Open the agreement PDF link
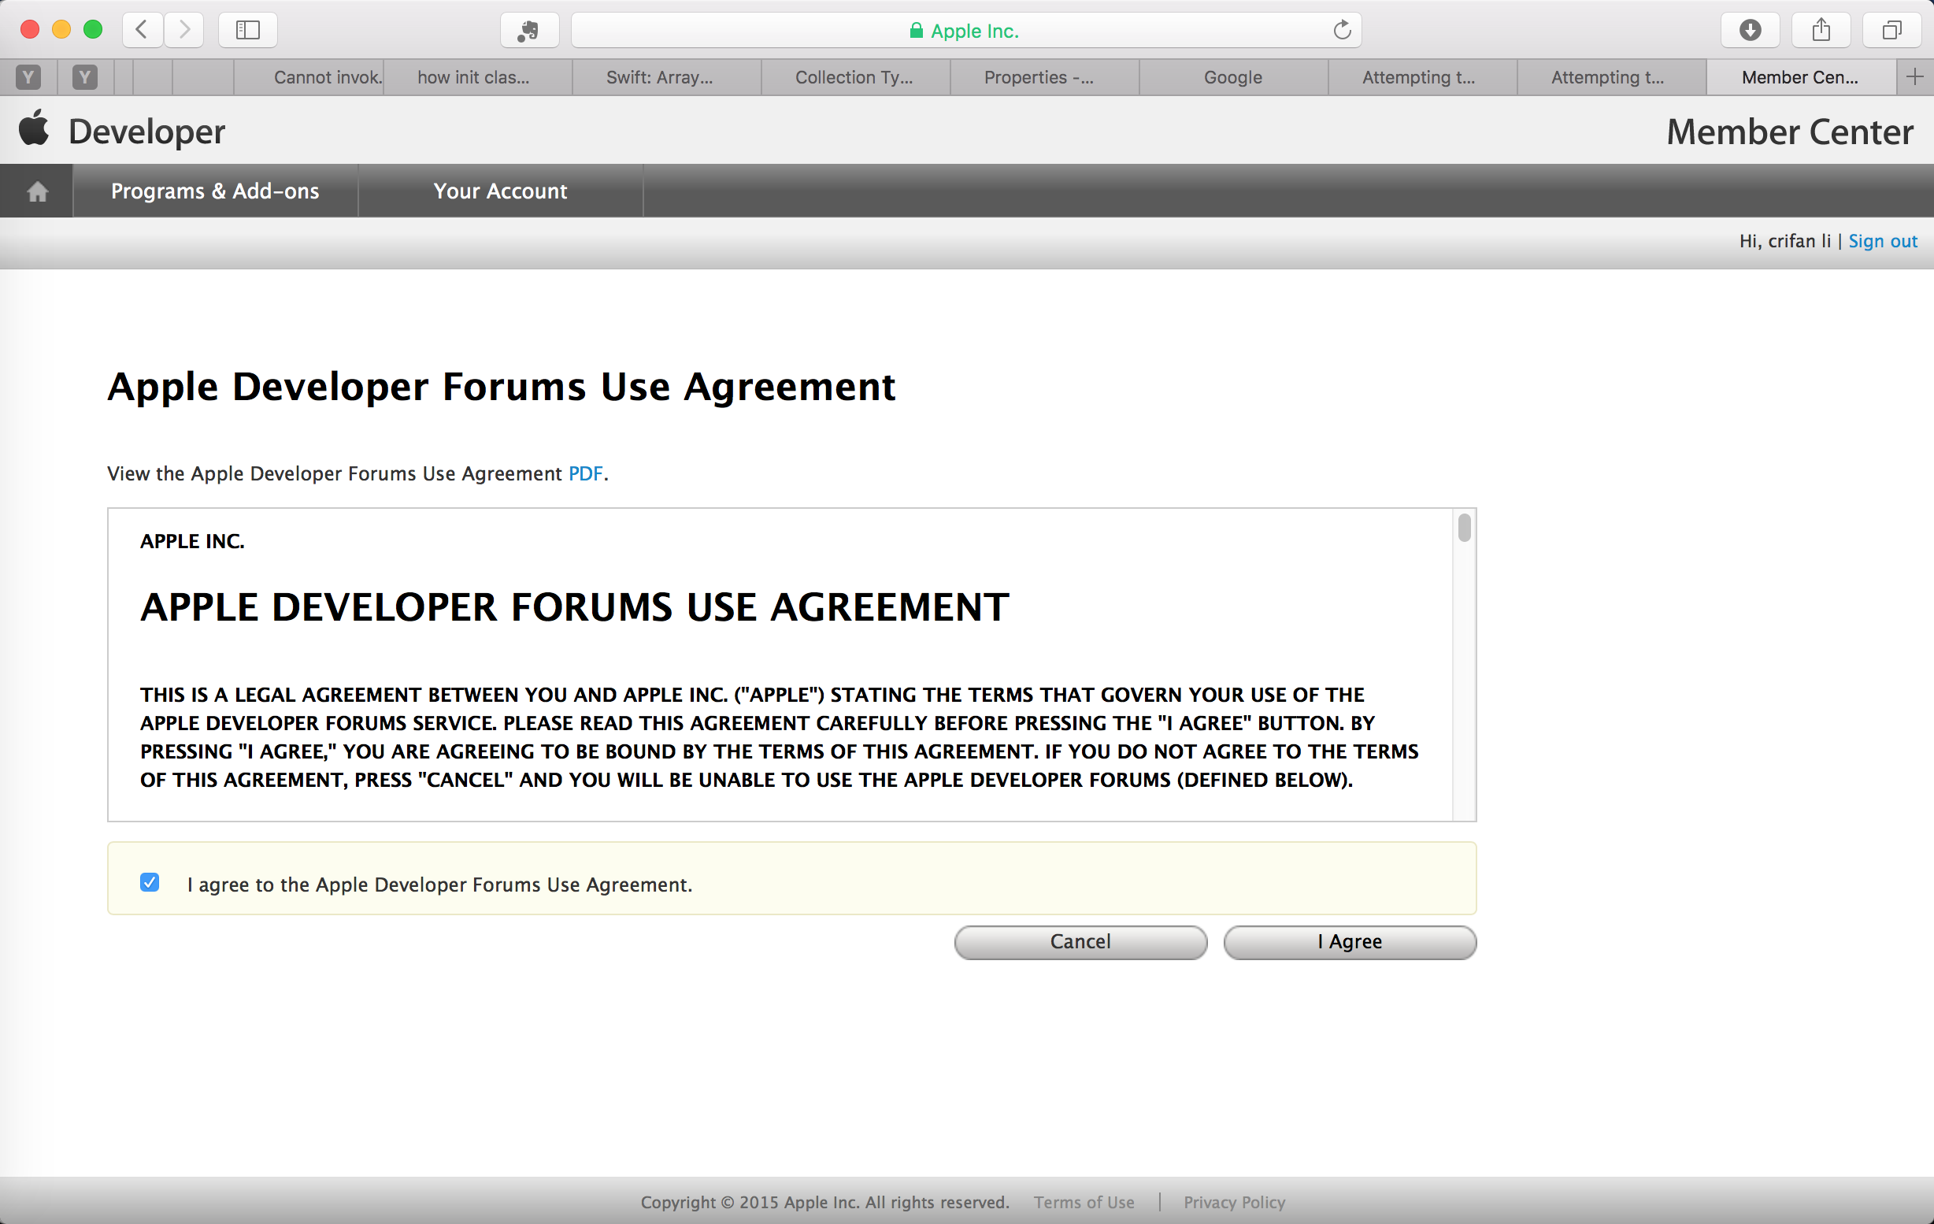This screenshot has height=1224, width=1934. (585, 474)
